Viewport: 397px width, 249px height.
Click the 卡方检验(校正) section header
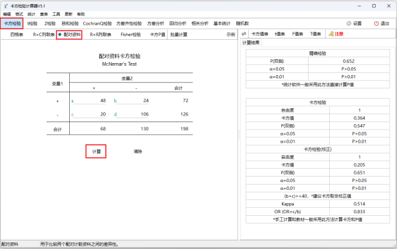click(x=317, y=149)
